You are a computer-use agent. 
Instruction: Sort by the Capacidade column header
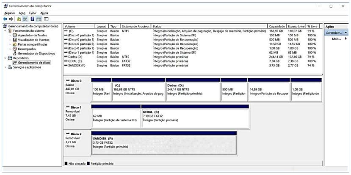tap(276, 26)
